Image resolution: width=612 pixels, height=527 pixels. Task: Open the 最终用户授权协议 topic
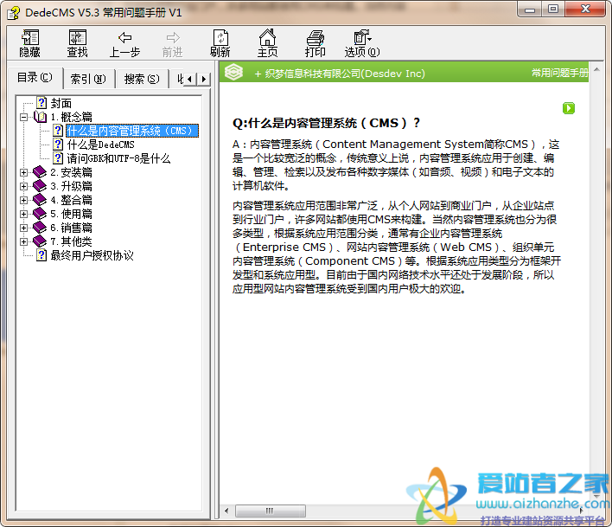pos(92,255)
